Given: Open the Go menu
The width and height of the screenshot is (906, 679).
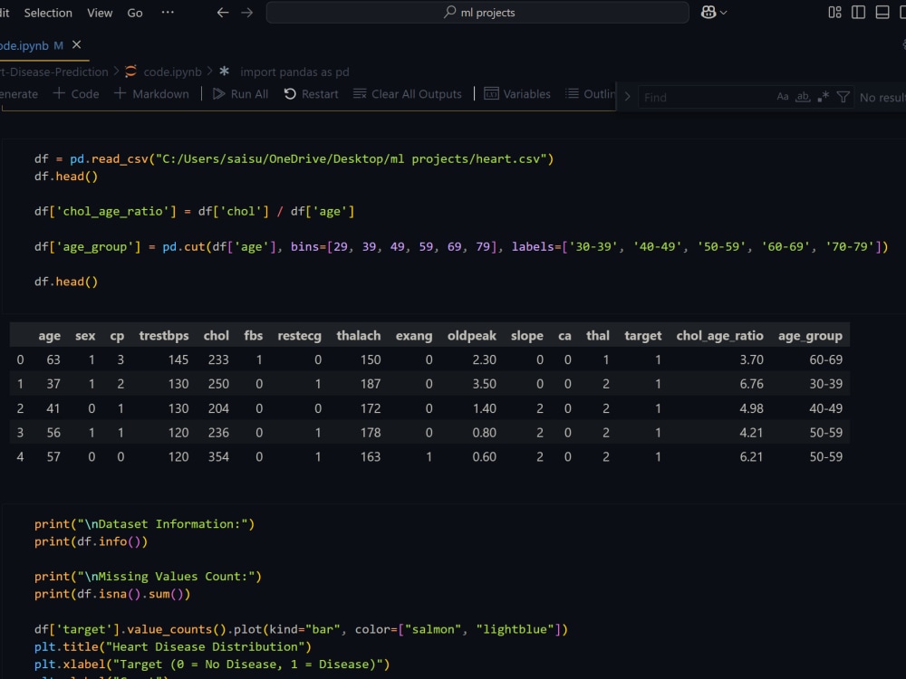Looking at the screenshot, I should 135,13.
